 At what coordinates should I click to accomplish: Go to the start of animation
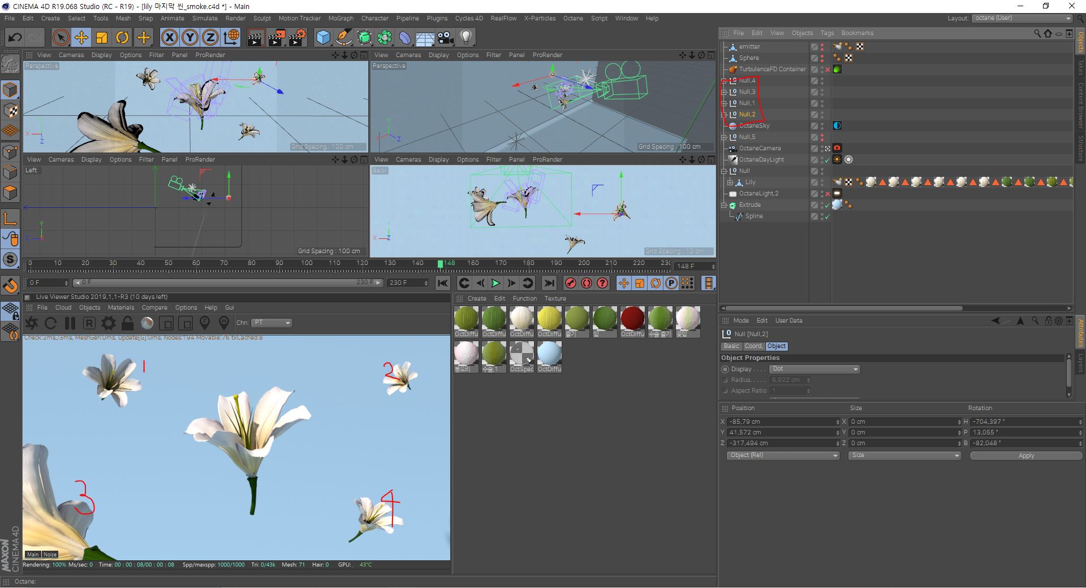pos(443,283)
